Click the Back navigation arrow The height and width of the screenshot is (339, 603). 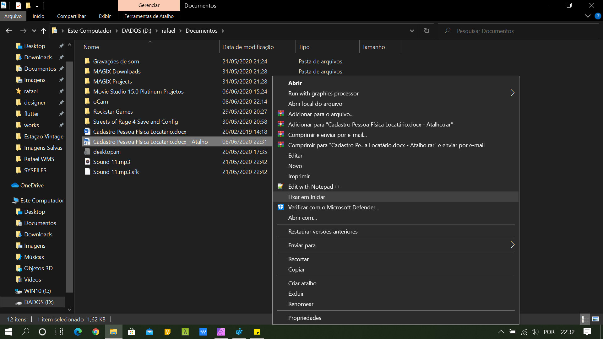pyautogui.click(x=9, y=30)
